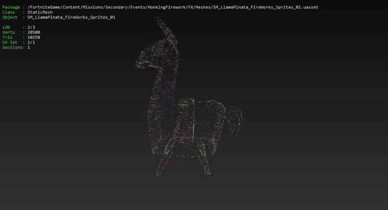Click the green 'Class' label
This screenshot has height=210, width=388.
coord(9,12)
